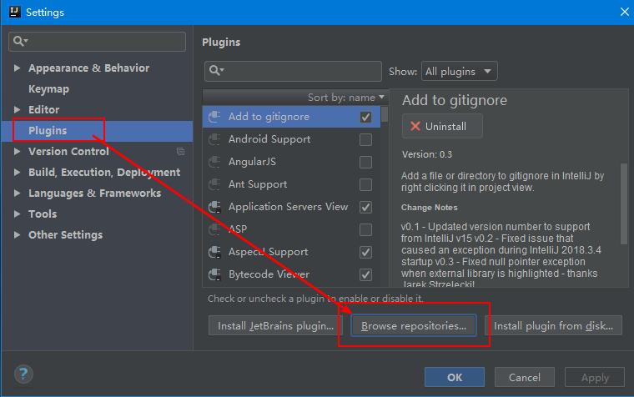The width and height of the screenshot is (634, 397).
Task: Click Install JetBrains plugin button
Action: point(275,326)
